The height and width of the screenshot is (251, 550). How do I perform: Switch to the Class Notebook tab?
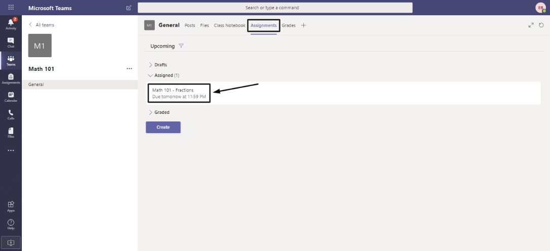[x=230, y=25]
